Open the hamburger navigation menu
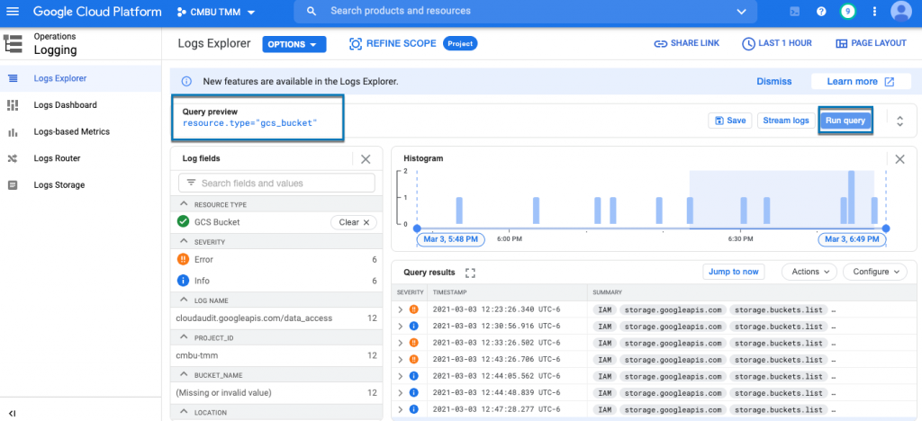922x421 pixels. point(13,12)
